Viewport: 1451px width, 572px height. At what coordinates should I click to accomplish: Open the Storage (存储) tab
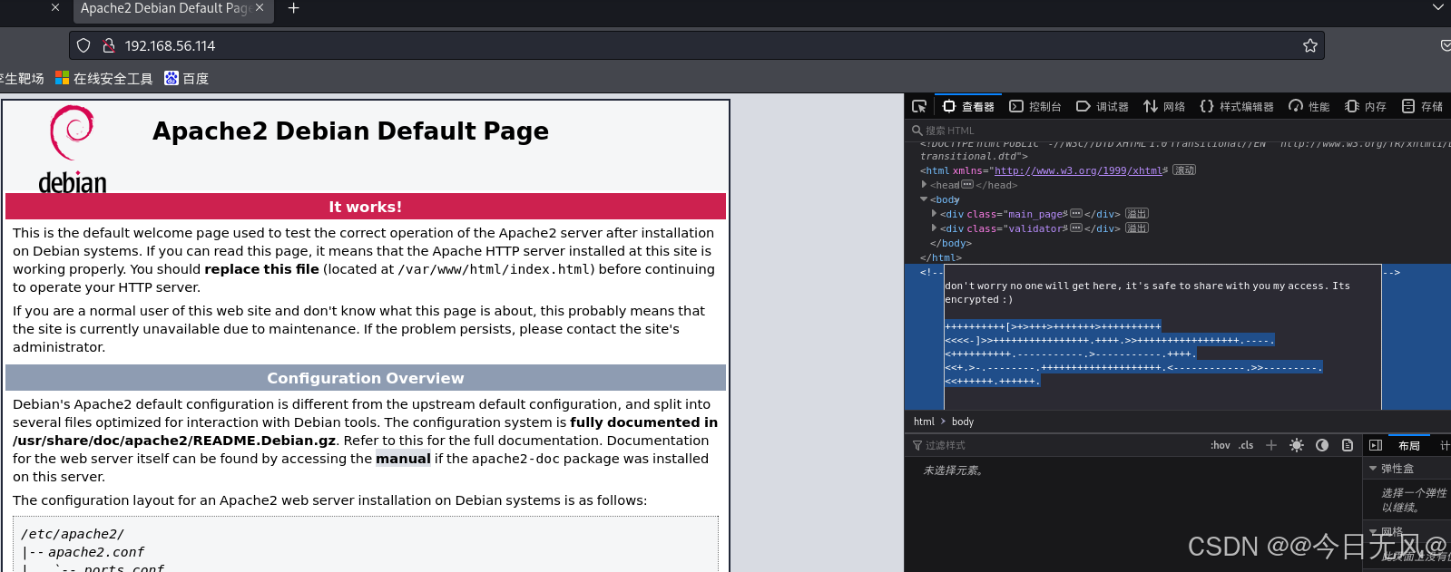point(1422,106)
